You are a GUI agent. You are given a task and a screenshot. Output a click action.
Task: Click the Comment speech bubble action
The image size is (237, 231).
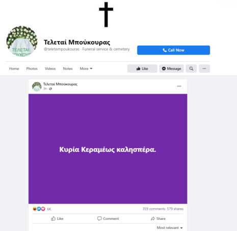click(x=108, y=218)
